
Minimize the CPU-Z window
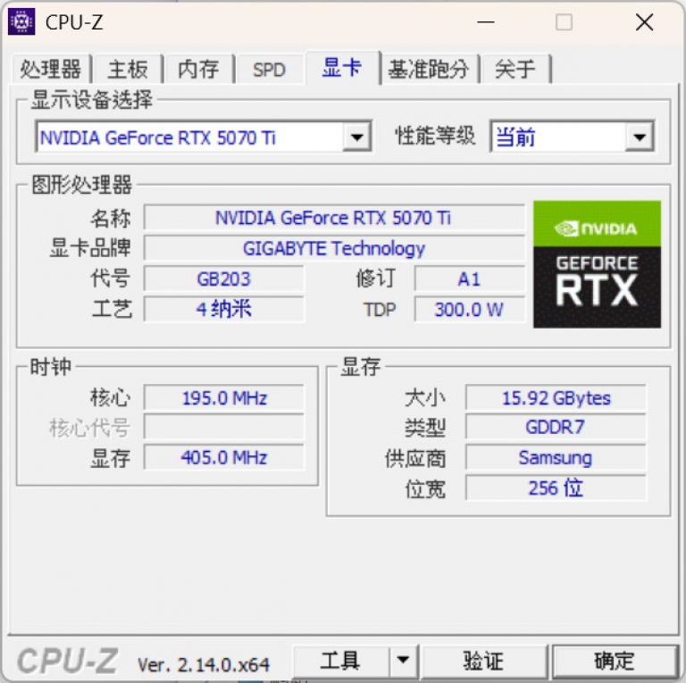pos(486,21)
